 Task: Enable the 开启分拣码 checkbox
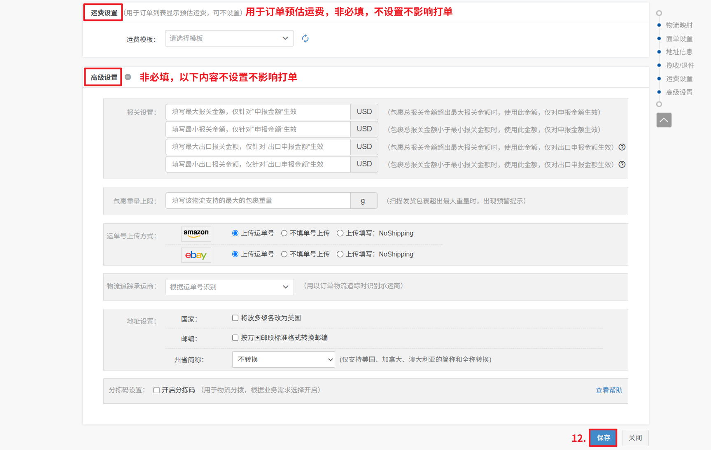point(156,390)
